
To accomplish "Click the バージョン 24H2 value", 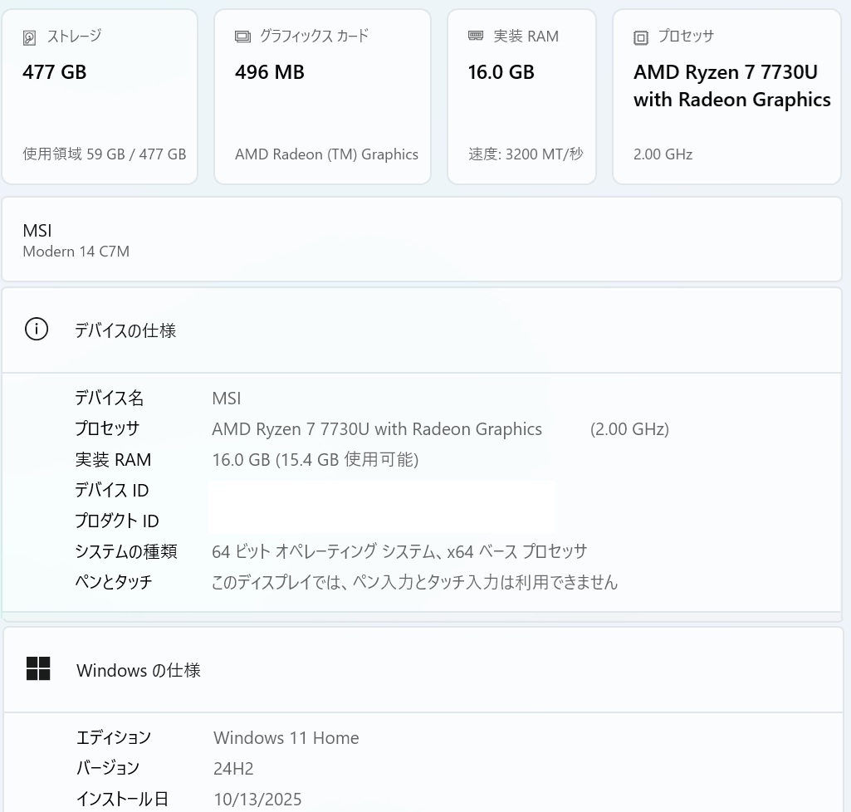I will (x=233, y=769).
